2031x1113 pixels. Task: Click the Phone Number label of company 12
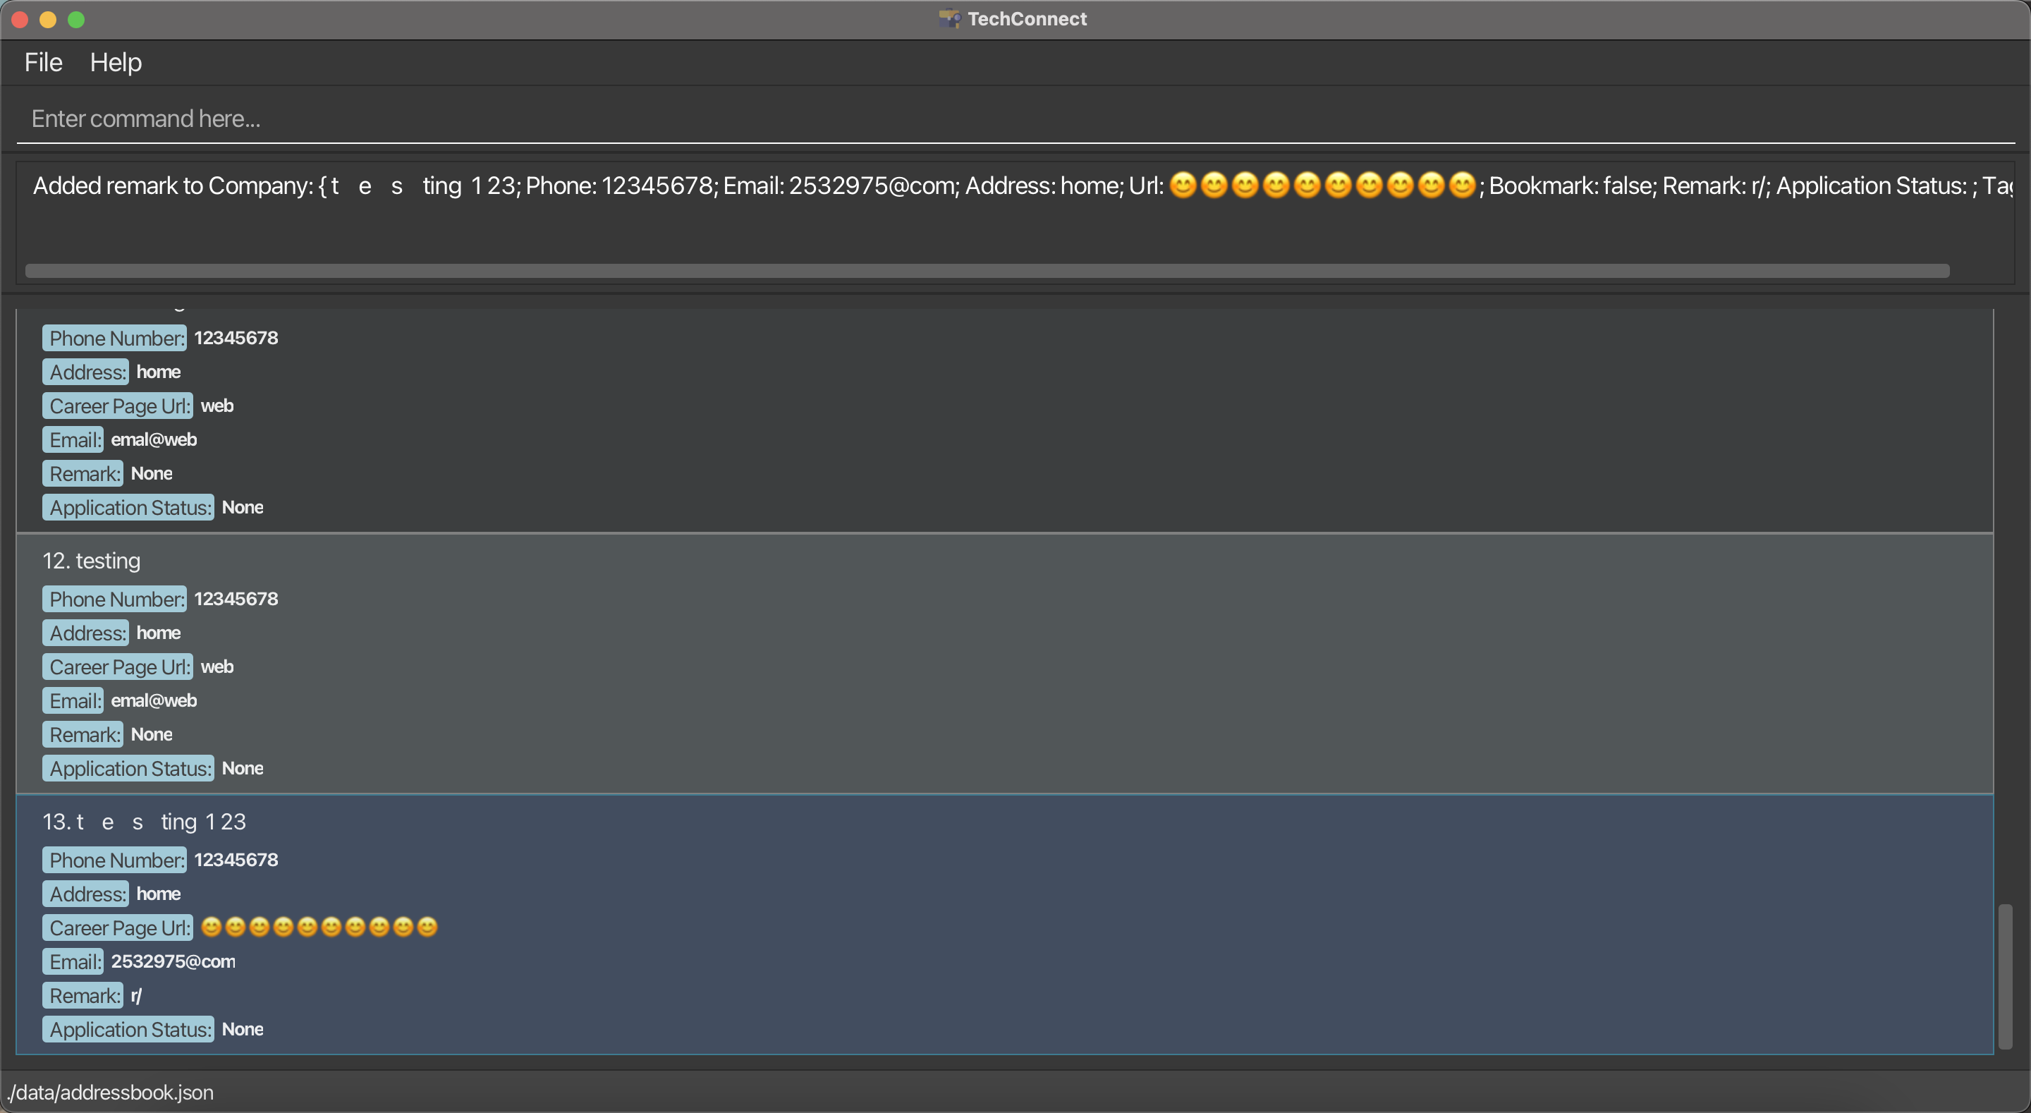pos(115,600)
